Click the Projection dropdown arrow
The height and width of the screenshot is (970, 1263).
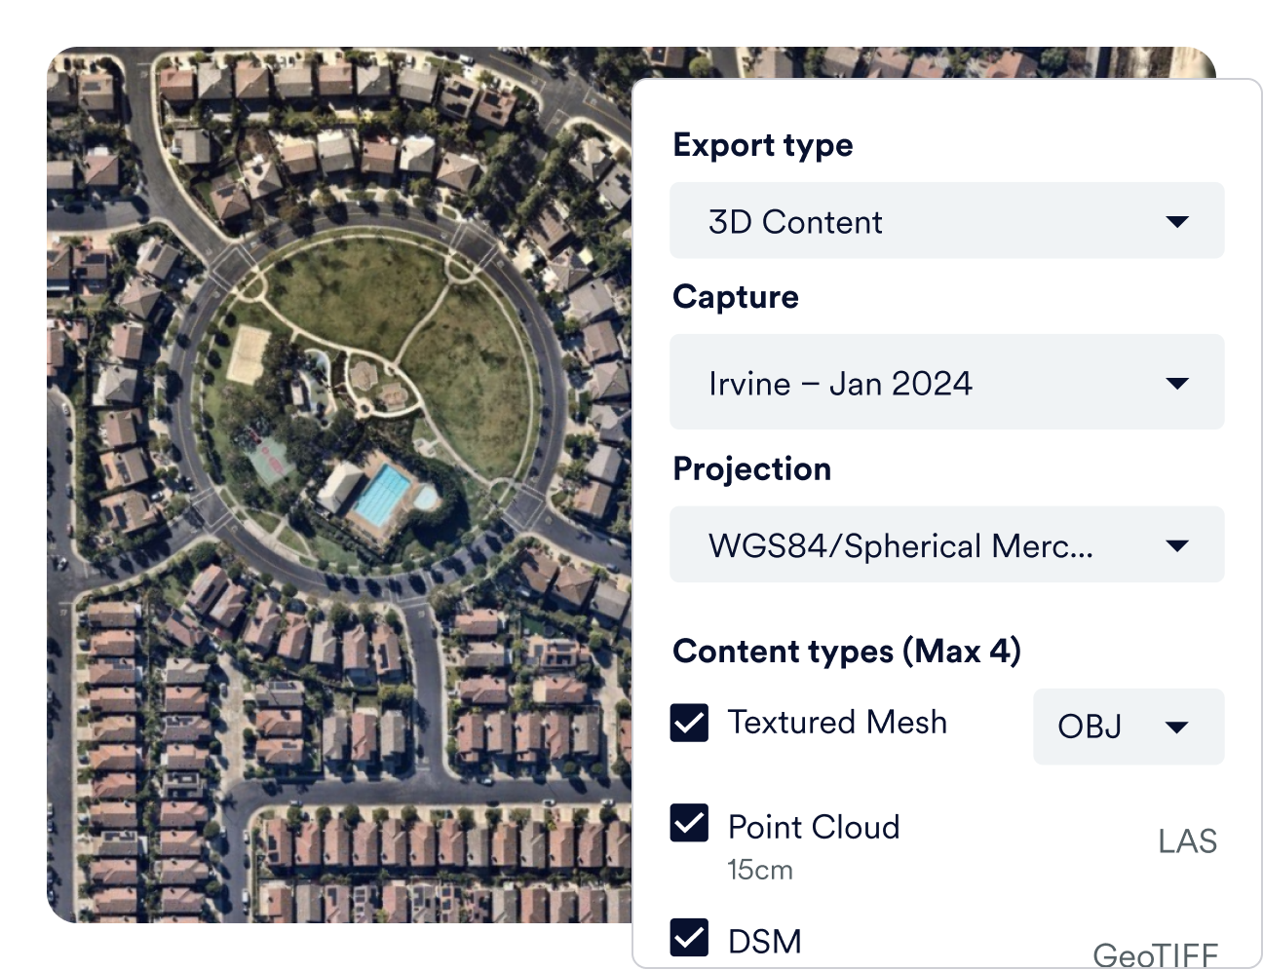(x=1177, y=544)
